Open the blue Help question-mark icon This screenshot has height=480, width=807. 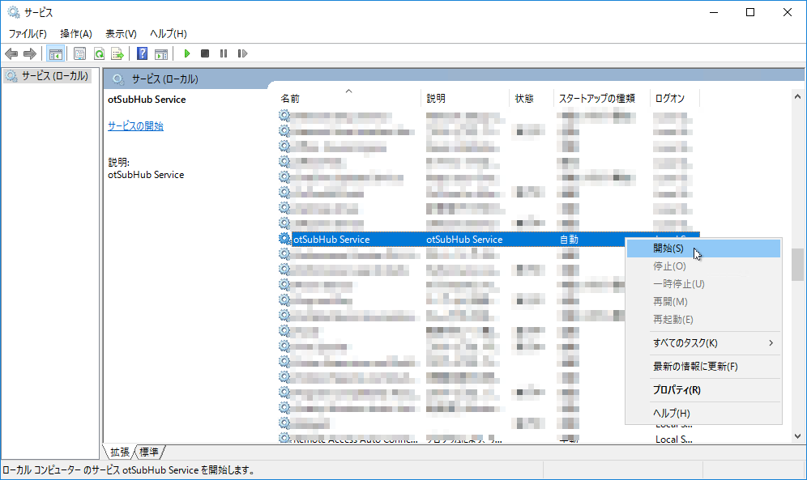(x=142, y=53)
